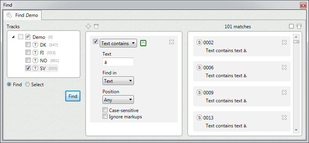Viewport: 309px width, 143px height.
Task: Open the Text contains condition dropdown
Action: pyautogui.click(x=118, y=43)
